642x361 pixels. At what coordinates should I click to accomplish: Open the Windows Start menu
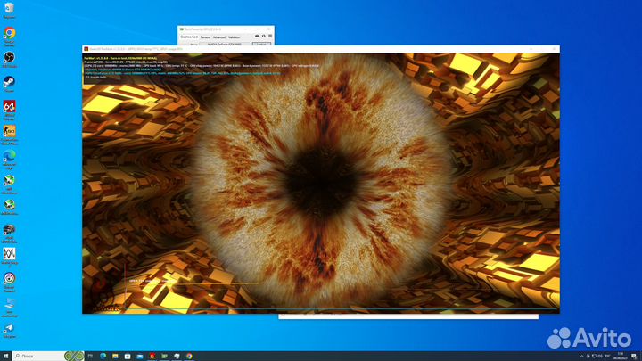(5, 356)
